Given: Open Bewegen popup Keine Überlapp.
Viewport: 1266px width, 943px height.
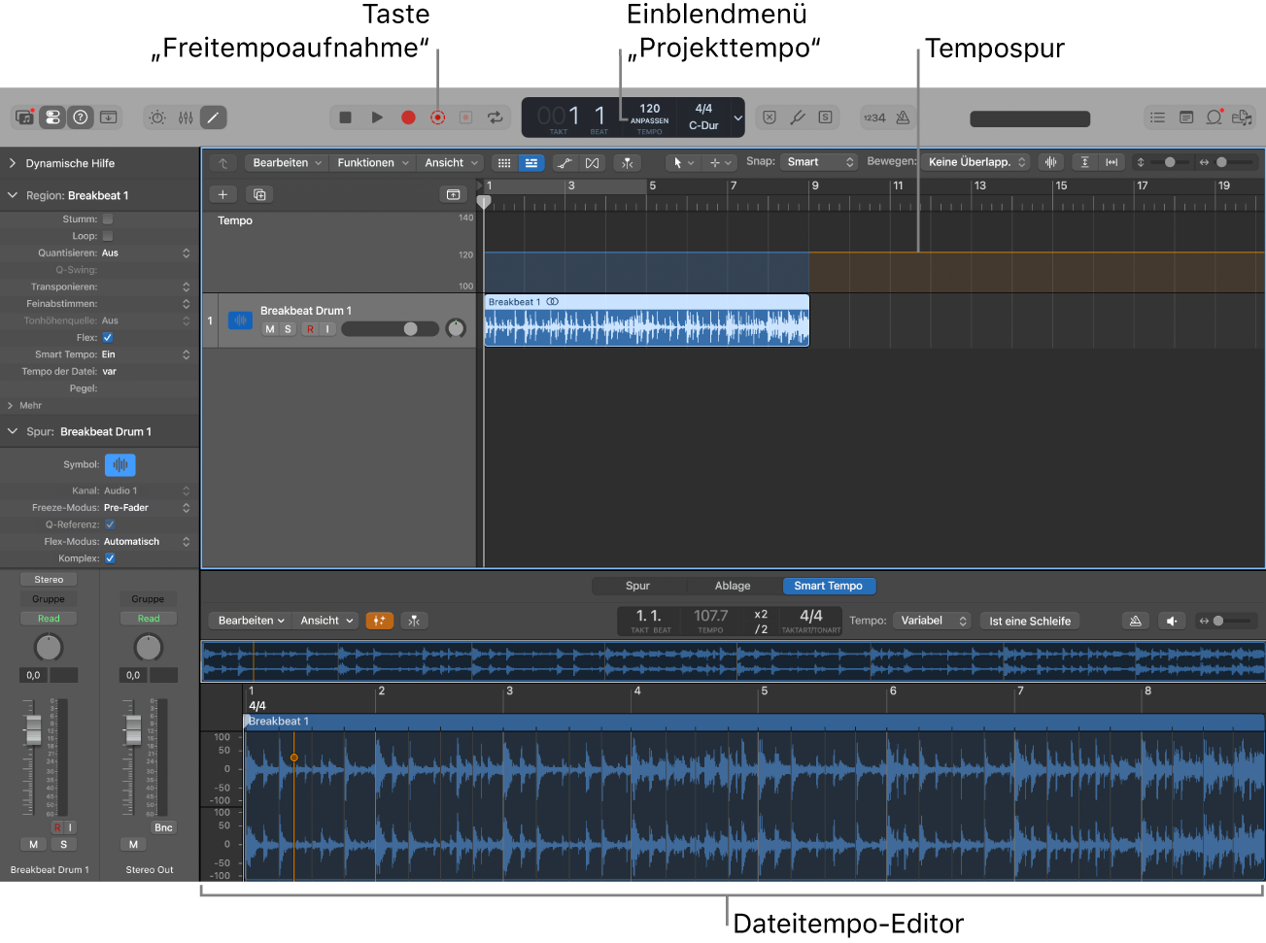Looking at the screenshot, I should [977, 162].
